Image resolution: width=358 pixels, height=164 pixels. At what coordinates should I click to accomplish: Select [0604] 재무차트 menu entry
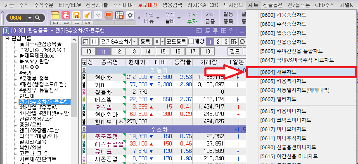[301, 72]
